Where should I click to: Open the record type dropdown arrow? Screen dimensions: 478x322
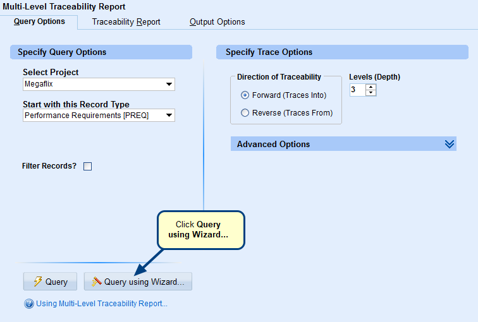pyautogui.click(x=169, y=116)
